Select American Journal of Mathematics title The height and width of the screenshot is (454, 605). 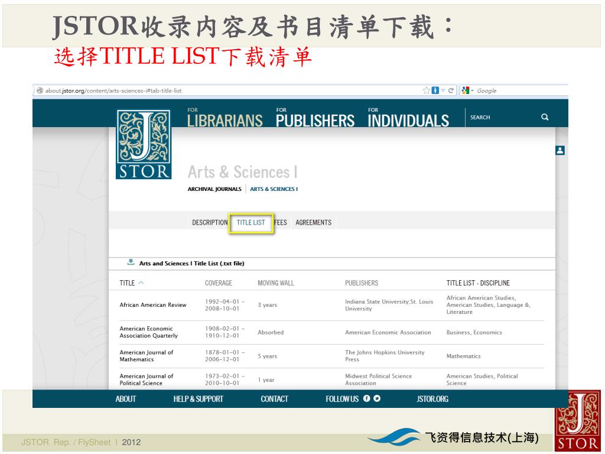147,356
